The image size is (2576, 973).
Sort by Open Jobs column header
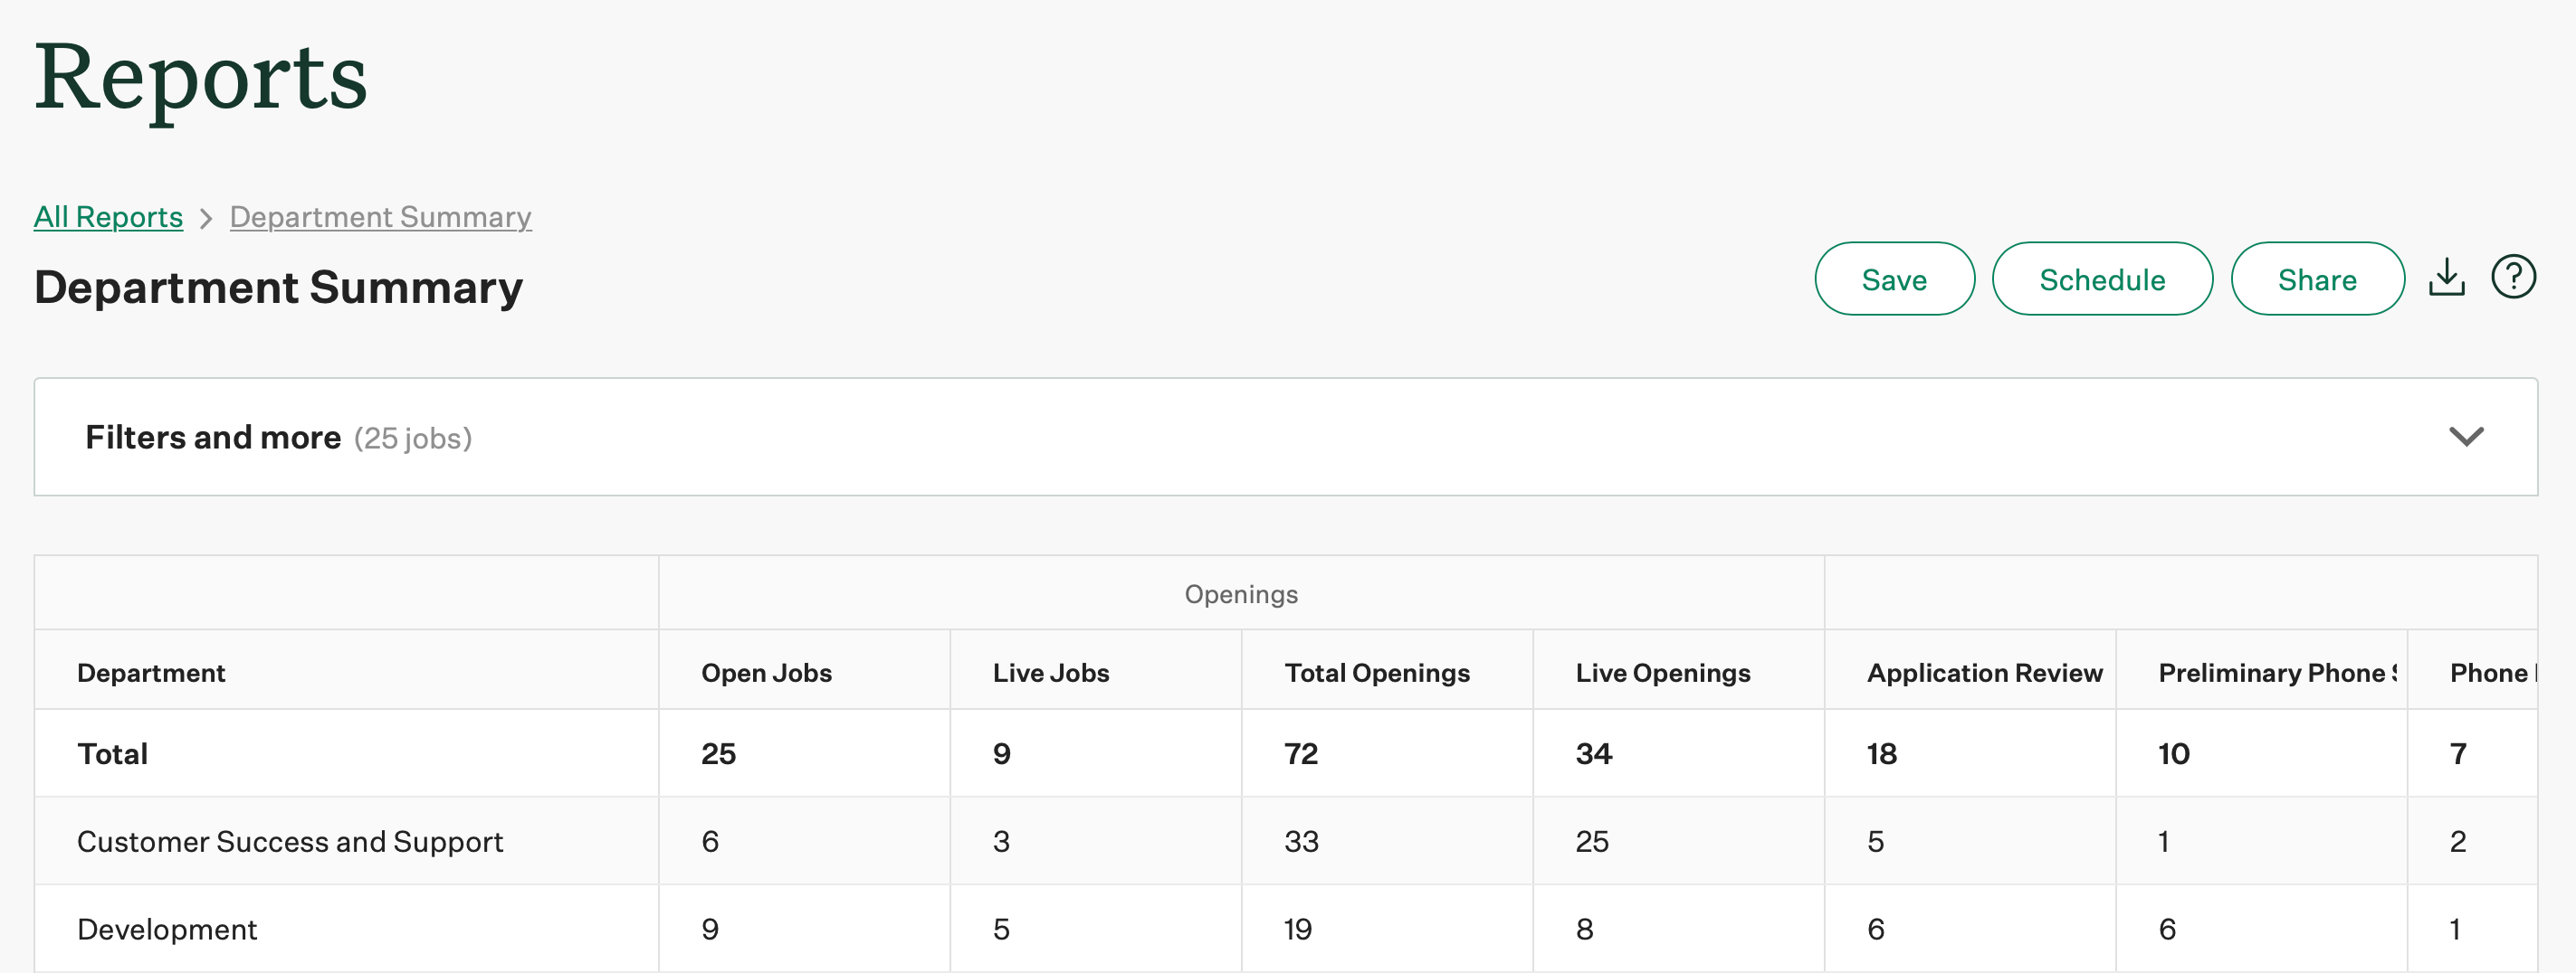(x=766, y=672)
